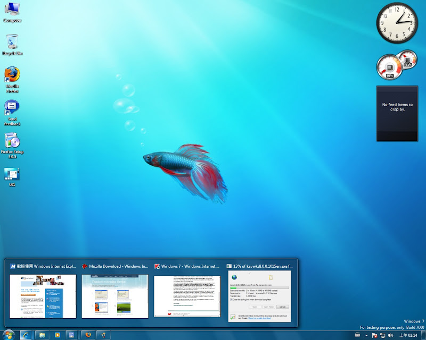
Task: Select the 歡迎使用 Windows Internet Explorer thumbnail
Action: 43,296
